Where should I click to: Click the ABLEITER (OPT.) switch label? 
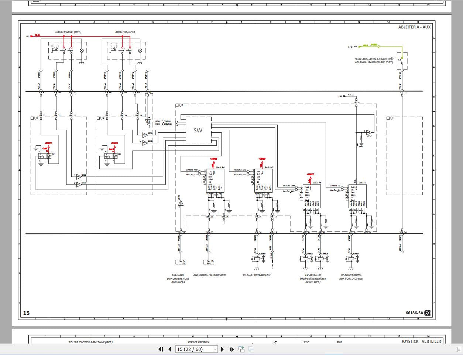(125, 32)
